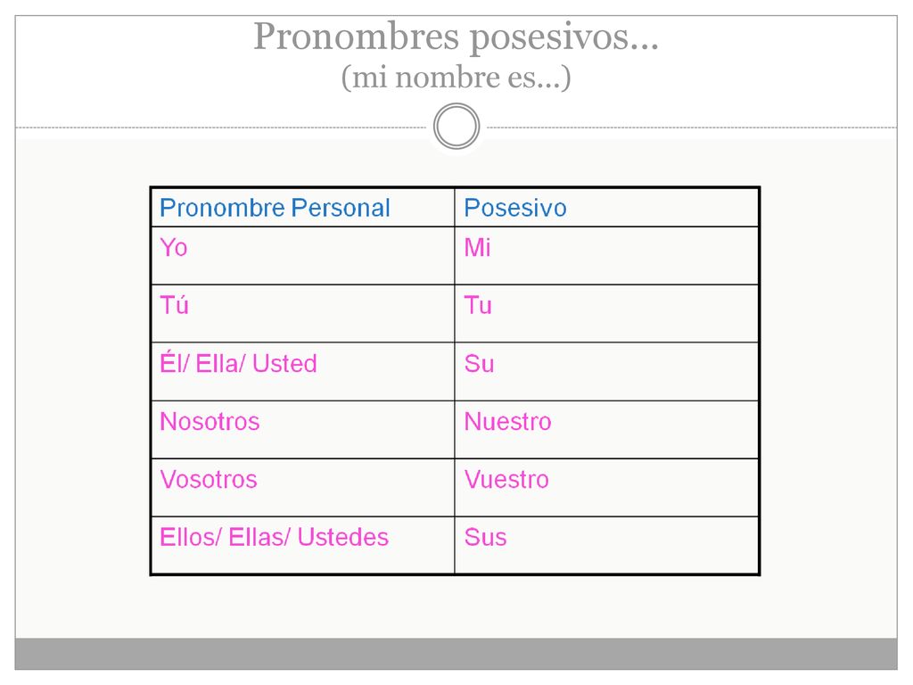Select the 'Tu' possessive cell

pos(606,313)
